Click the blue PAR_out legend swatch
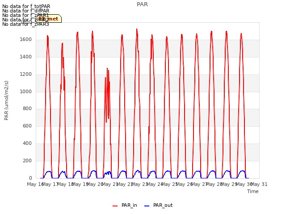Image resolution: width=286 pixels, height=214 pixels. pyautogui.click(x=147, y=206)
